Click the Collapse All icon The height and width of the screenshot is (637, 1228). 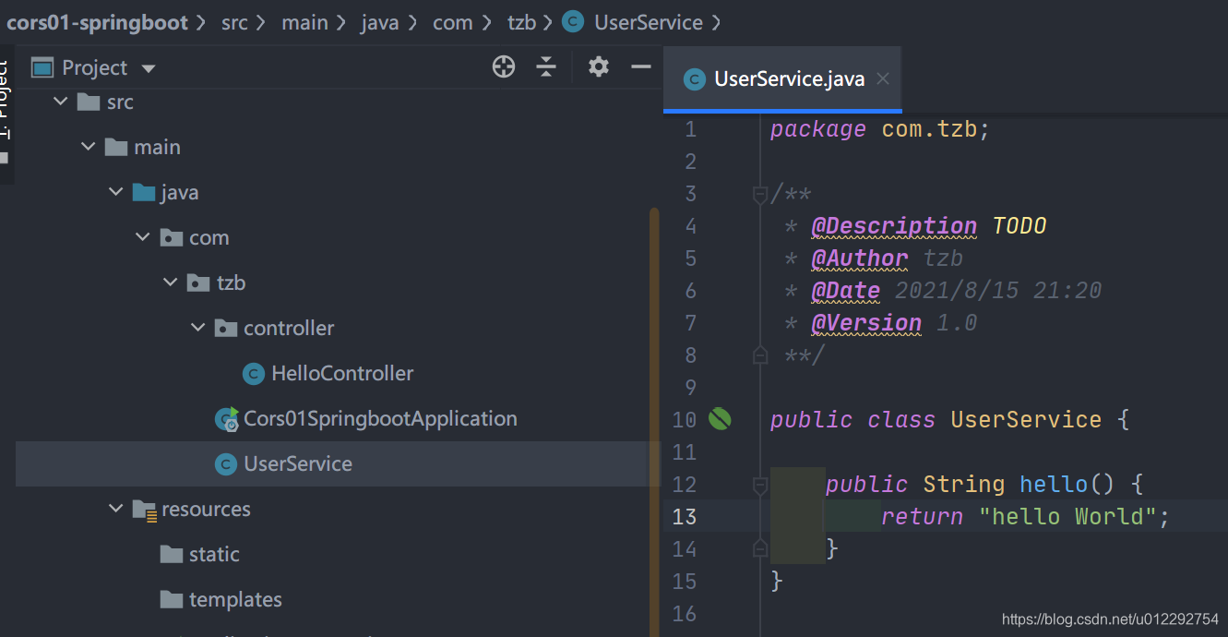pyautogui.click(x=547, y=66)
